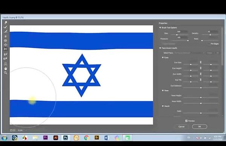Click the Cancel button

click(181, 127)
